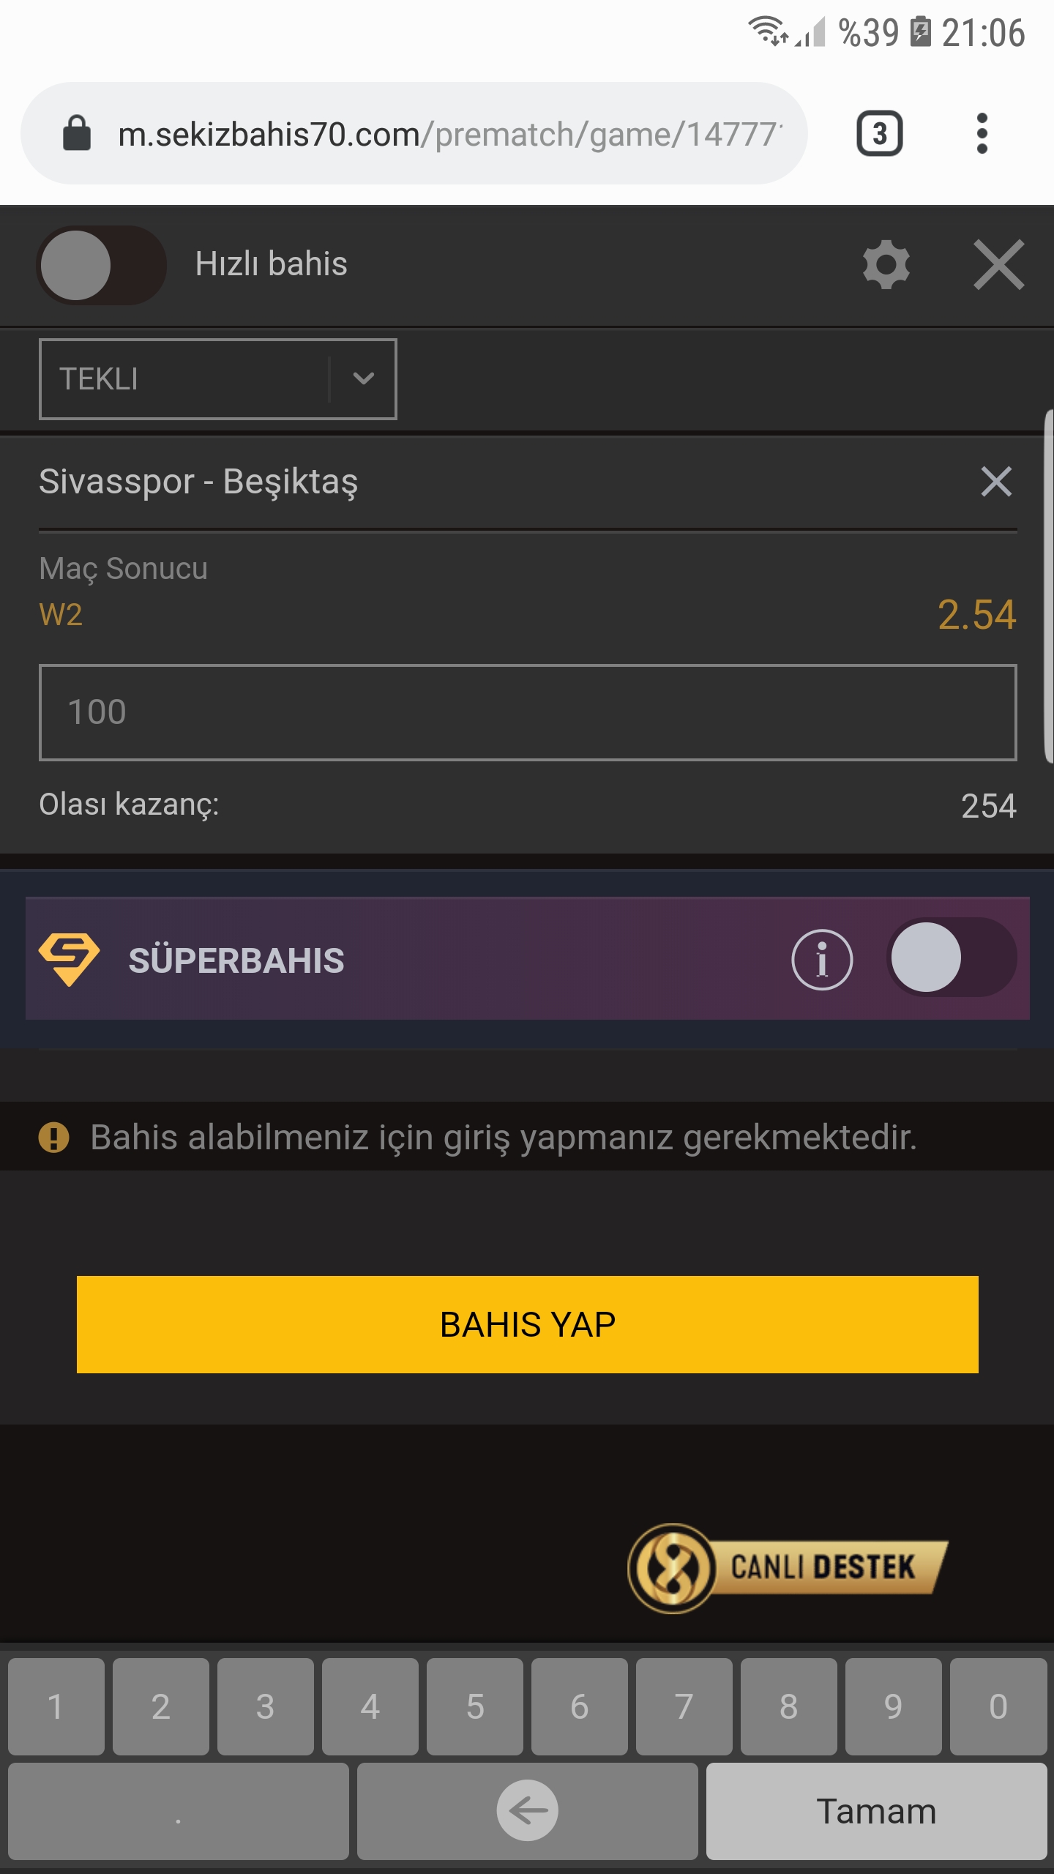
Task: Open Süperbahis info icon
Action: point(822,959)
